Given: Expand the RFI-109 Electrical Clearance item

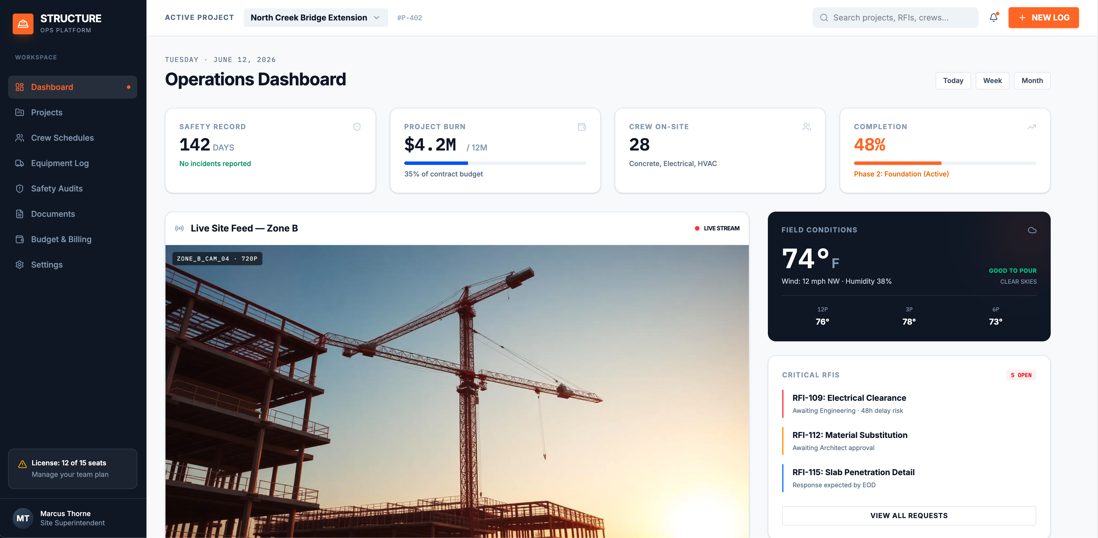Looking at the screenshot, I should [909, 404].
